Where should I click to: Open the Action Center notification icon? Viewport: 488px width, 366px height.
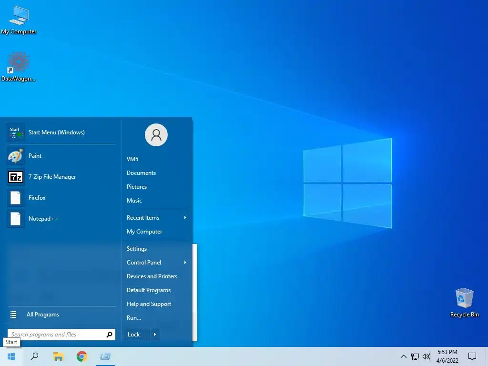(x=472, y=356)
